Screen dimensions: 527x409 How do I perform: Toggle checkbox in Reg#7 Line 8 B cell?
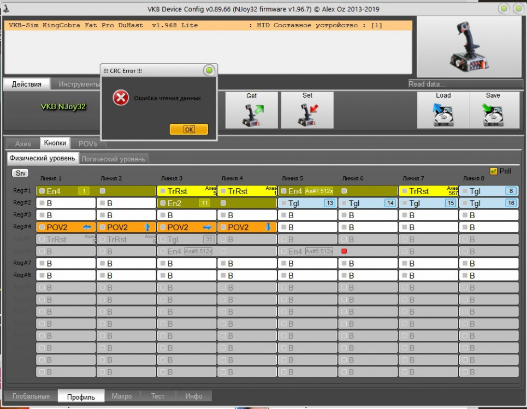pyautogui.click(x=465, y=263)
